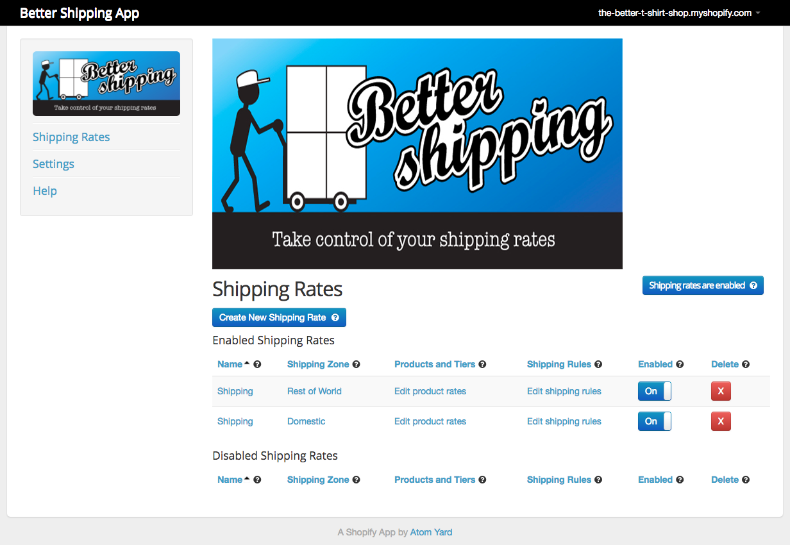
Task: Open the Domestic shipping zone
Action: click(307, 421)
